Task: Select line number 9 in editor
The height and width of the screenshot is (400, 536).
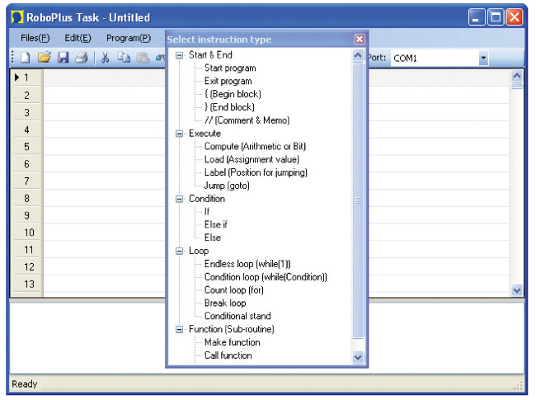Action: pos(26,216)
